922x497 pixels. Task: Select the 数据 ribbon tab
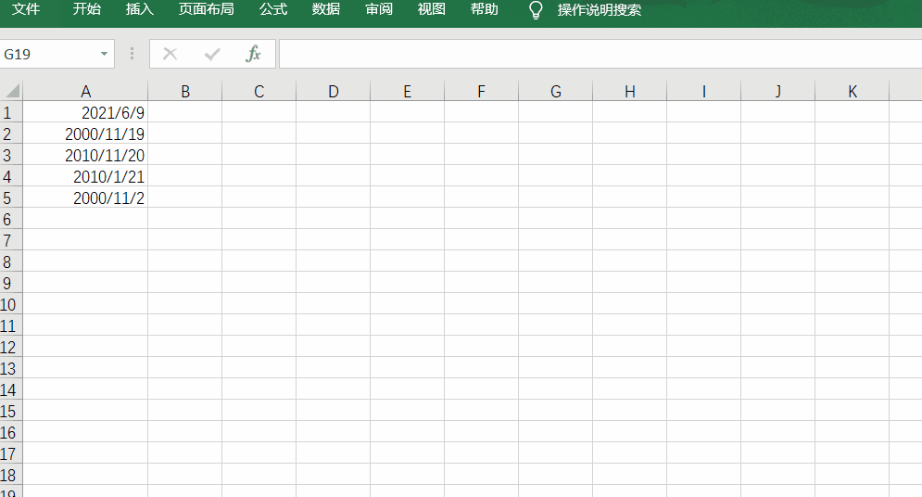(x=326, y=9)
